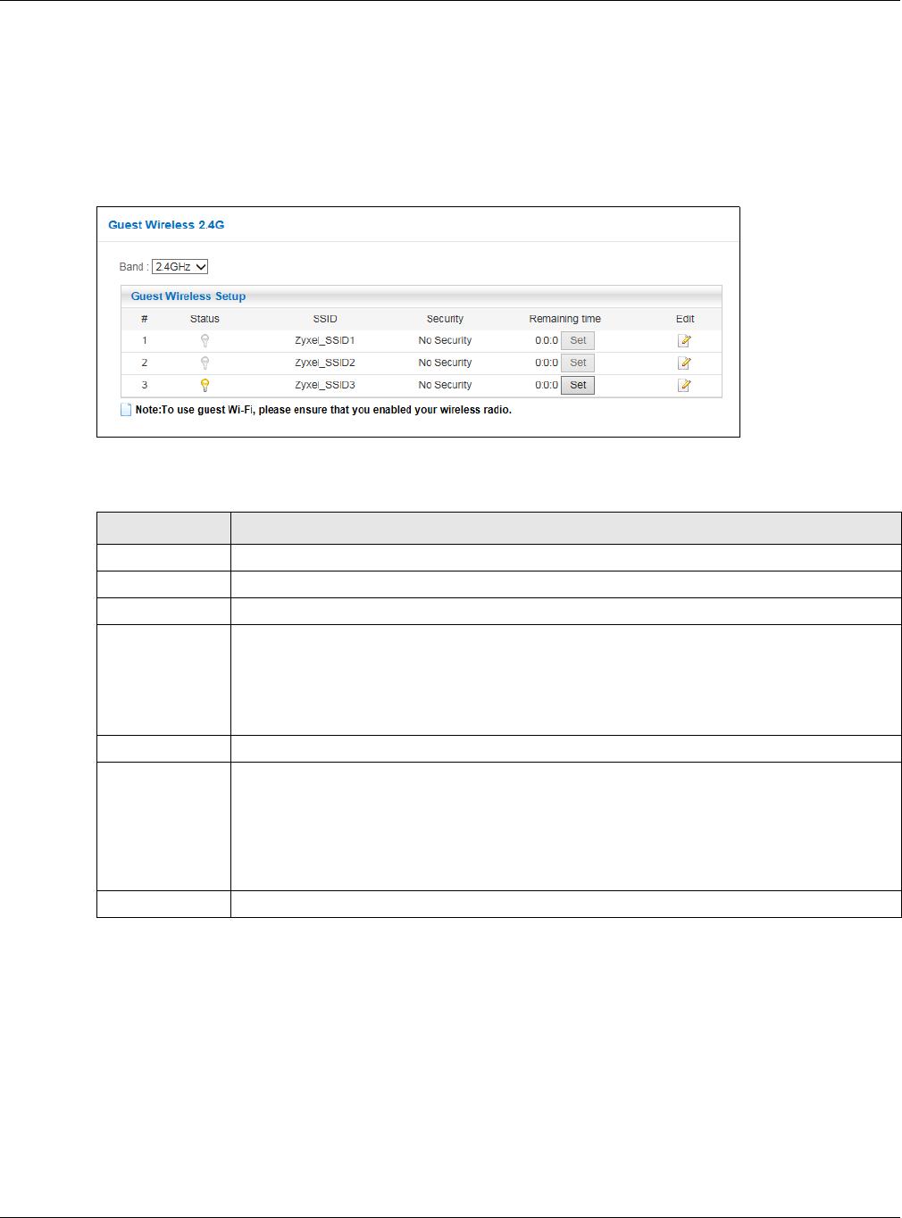This screenshot has width=902, height=1218.
Task: Click the yellow status bulb for Zyxel_SSID3
Action: (x=205, y=385)
